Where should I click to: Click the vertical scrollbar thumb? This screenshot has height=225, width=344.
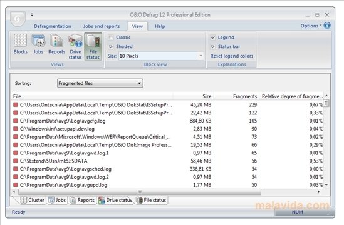326,102
